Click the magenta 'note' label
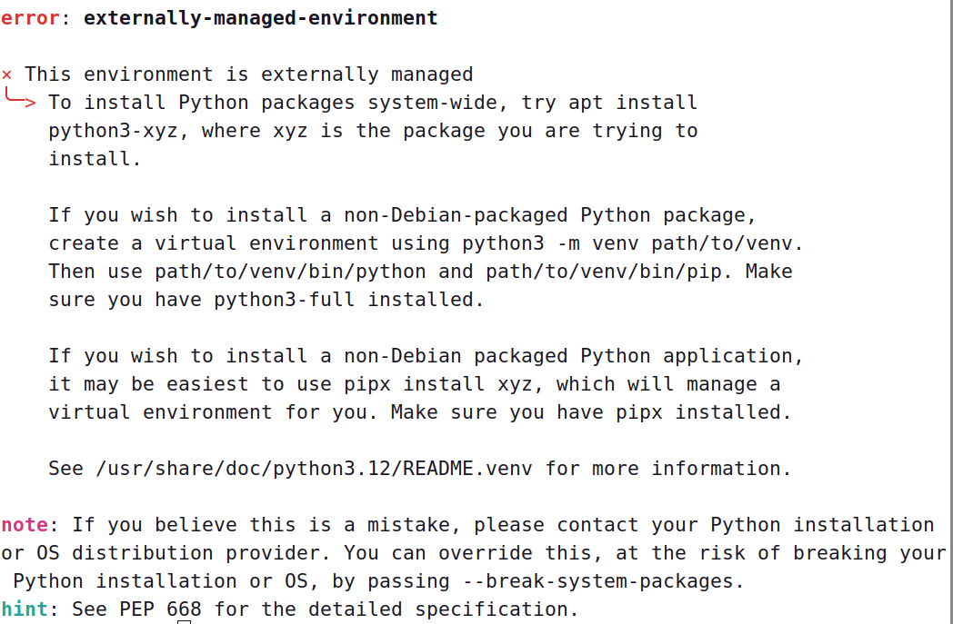Viewport: 953px width, 624px height. click(24, 525)
